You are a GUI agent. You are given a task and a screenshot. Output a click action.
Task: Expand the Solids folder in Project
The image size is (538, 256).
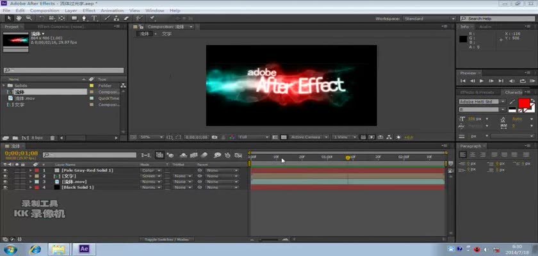point(3,85)
